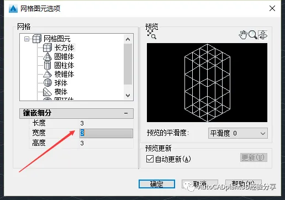Click the 取消 button
The height and width of the screenshot is (200, 285).
point(200,184)
